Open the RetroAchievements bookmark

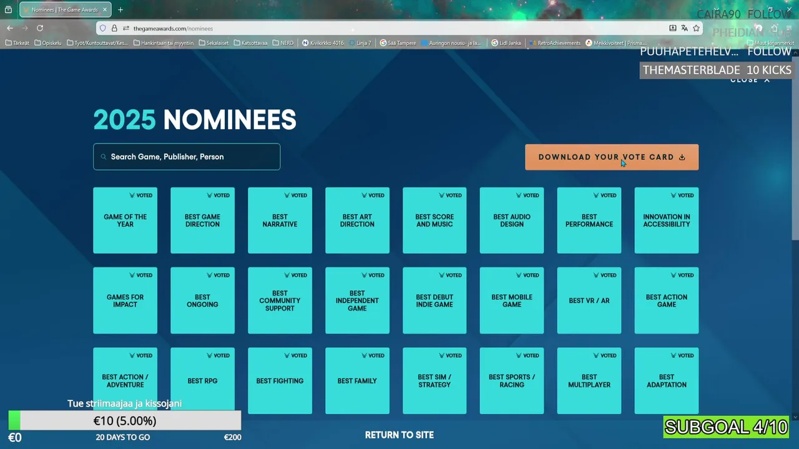[555, 43]
